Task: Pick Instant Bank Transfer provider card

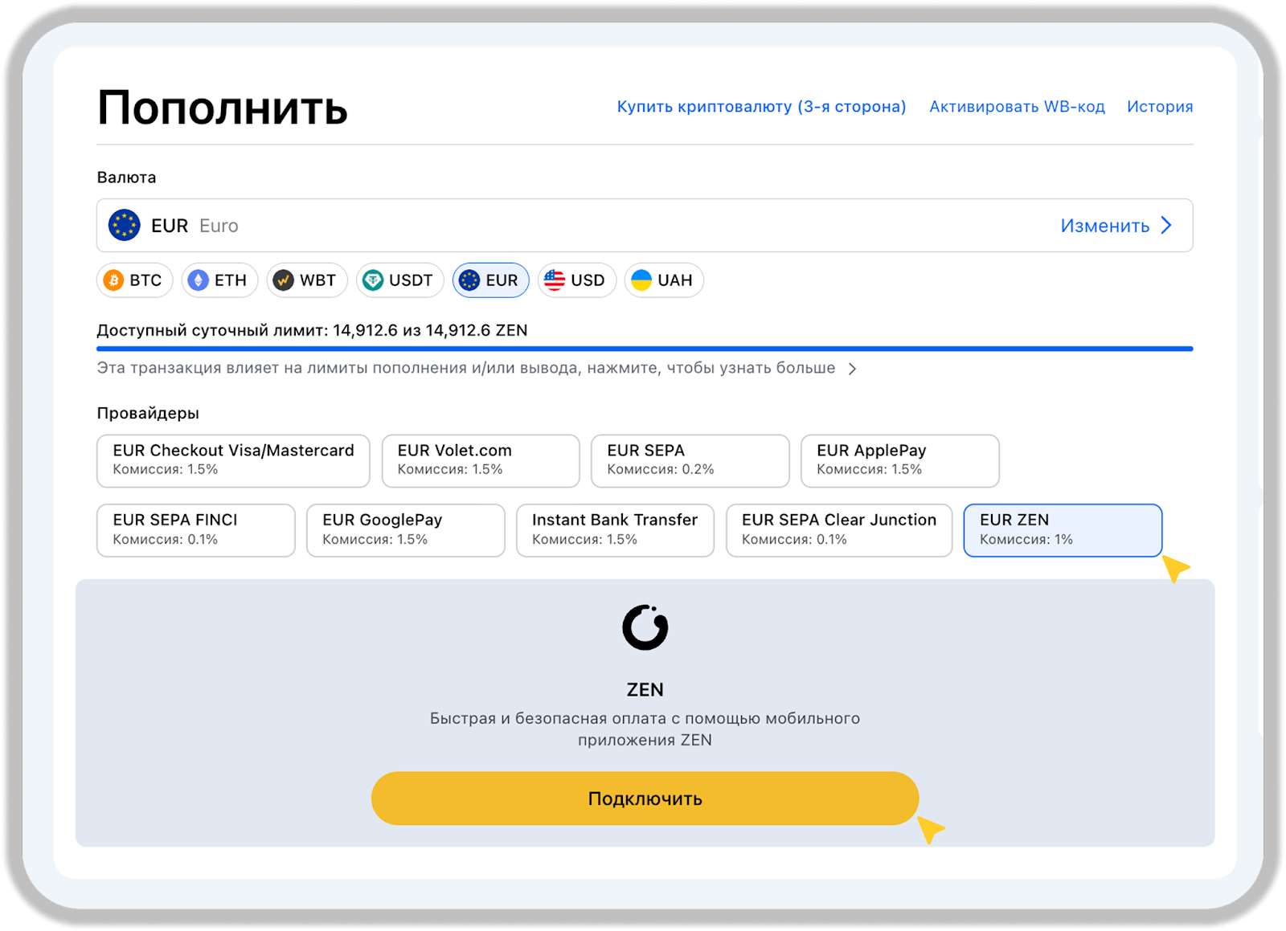Action: [x=615, y=530]
